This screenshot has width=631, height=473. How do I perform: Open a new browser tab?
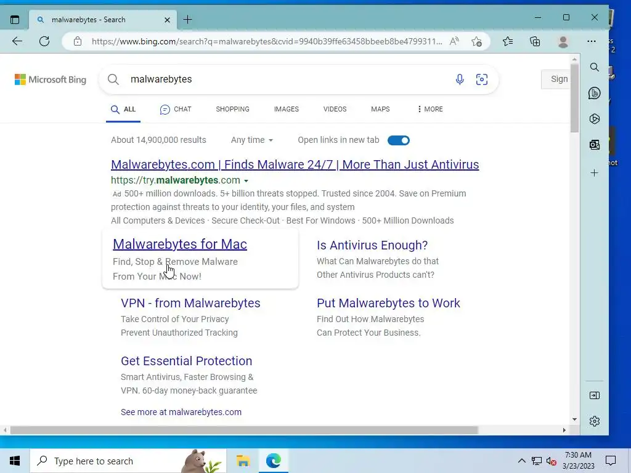coord(187,20)
